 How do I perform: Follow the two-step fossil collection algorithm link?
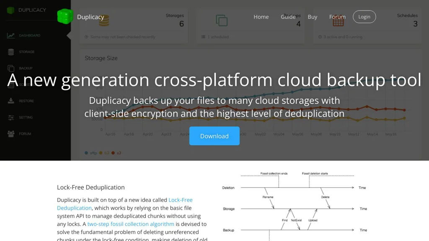click(x=131, y=224)
